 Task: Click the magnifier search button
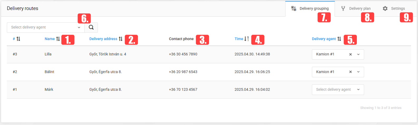91,27
